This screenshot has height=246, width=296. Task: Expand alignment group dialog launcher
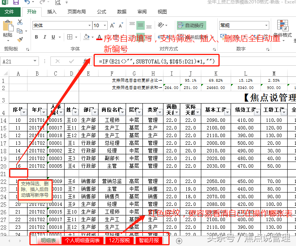214,49
